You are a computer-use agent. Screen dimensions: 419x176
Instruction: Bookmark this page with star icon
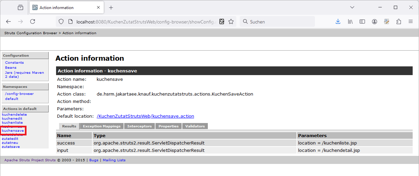231,21
